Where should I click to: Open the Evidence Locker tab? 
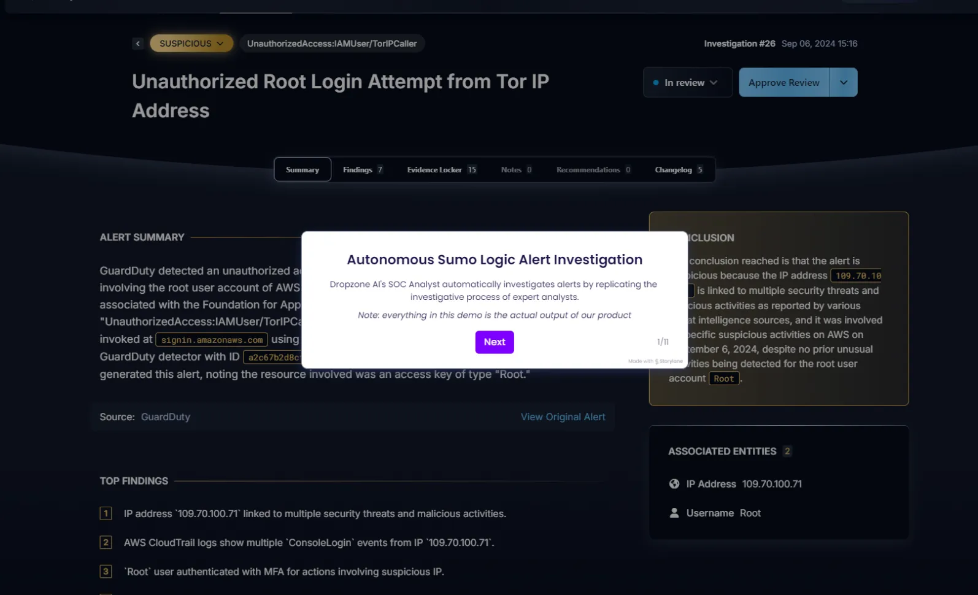tap(442, 169)
